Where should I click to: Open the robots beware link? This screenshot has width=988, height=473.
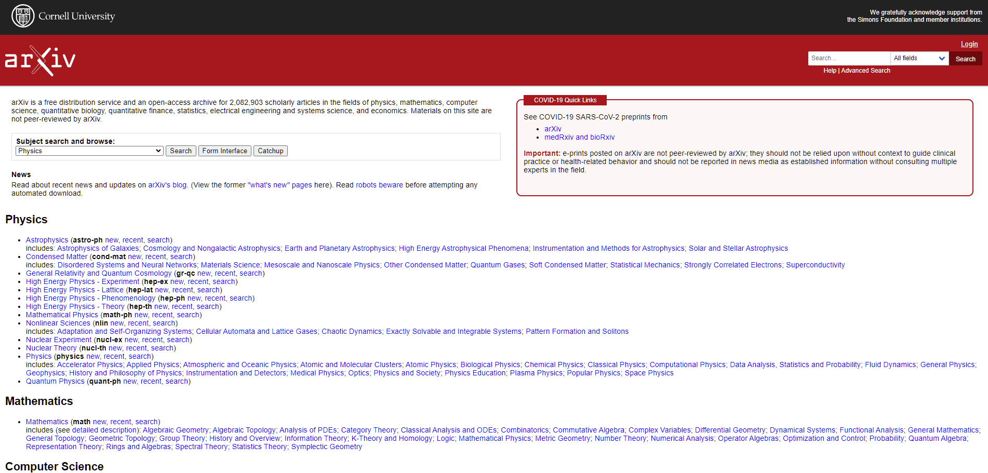pos(379,185)
